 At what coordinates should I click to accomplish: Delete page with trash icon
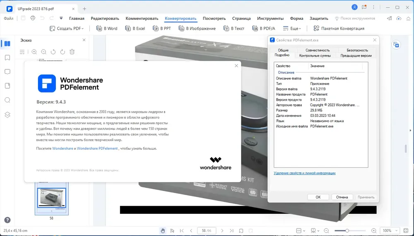point(72,52)
